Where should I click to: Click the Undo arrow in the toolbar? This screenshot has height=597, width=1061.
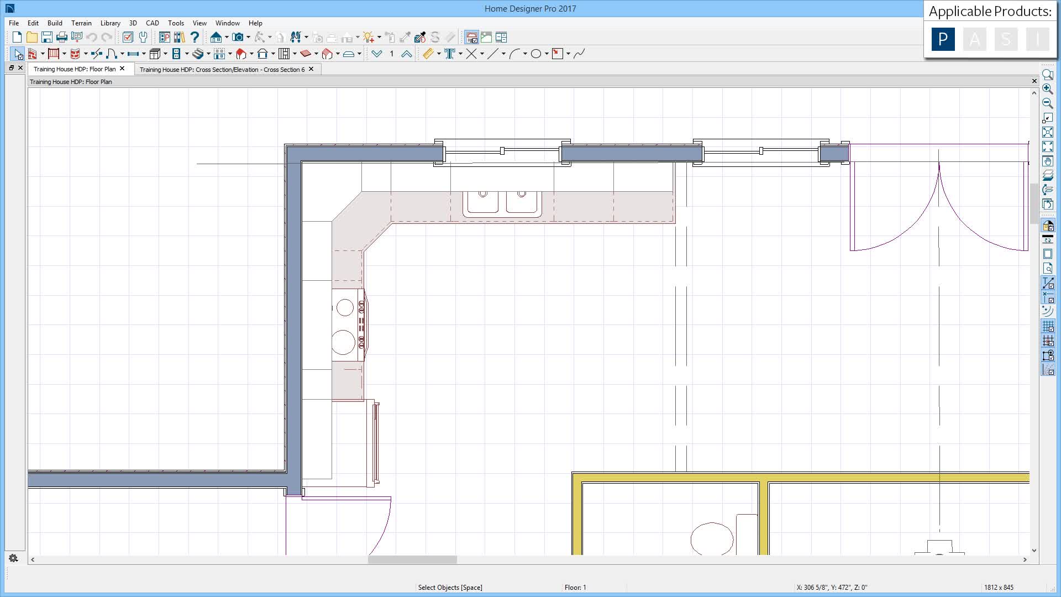coord(92,38)
